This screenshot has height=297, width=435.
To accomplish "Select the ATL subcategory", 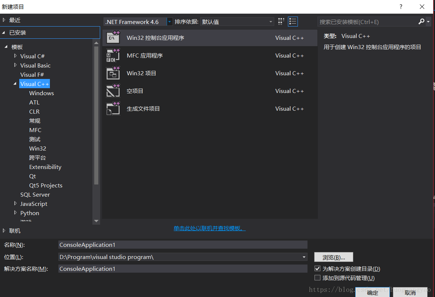I will (34, 102).
